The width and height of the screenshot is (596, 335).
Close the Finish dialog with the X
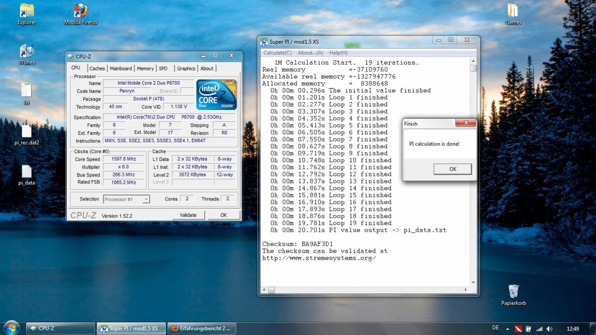(x=466, y=123)
